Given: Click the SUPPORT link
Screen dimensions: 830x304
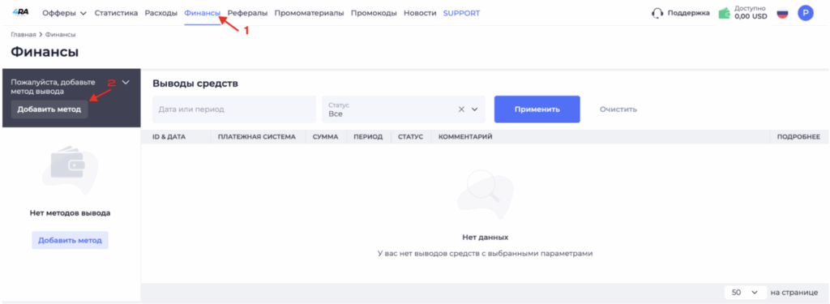Looking at the screenshot, I should (x=461, y=13).
